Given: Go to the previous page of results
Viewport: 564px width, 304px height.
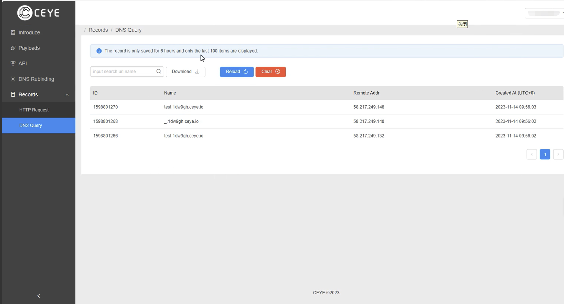Looking at the screenshot, I should [x=531, y=154].
